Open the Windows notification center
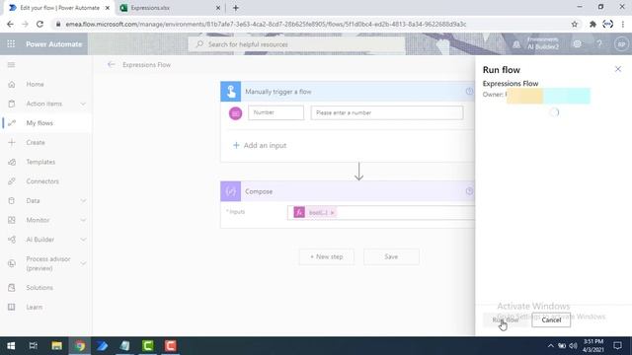Viewport: 632px width, 355px height. [x=617, y=346]
